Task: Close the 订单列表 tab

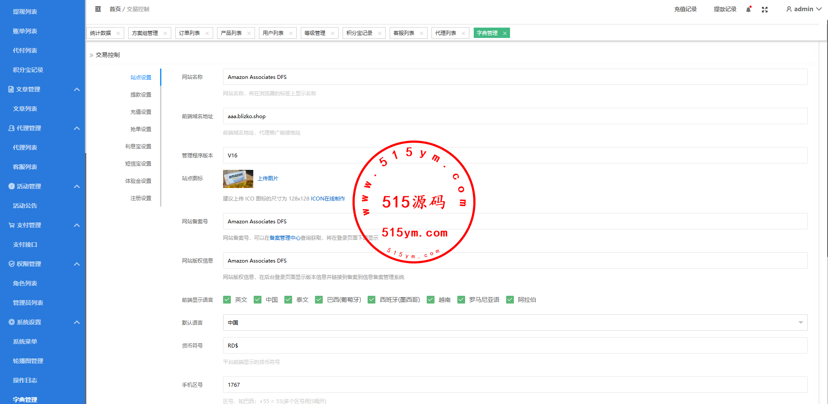Action: [x=207, y=33]
